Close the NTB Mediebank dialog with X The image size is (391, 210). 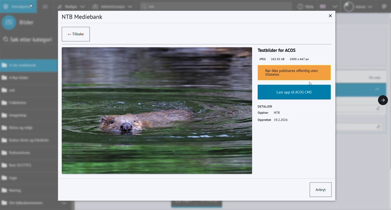[330, 16]
